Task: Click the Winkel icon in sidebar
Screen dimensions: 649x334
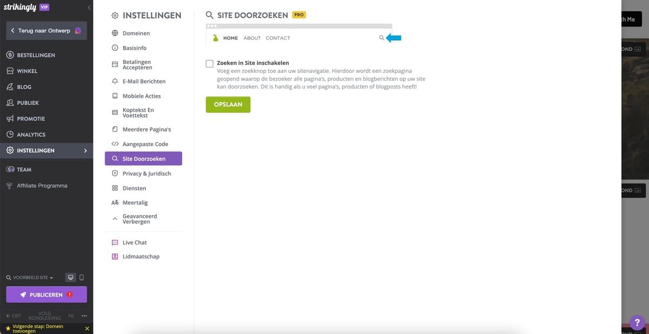Action: 10,71
